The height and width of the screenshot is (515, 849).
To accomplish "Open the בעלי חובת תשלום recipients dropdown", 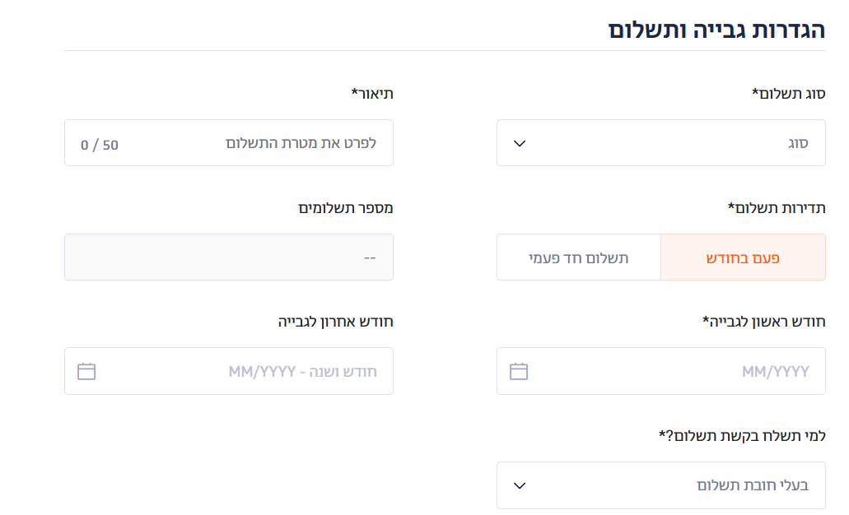I will [660, 485].
